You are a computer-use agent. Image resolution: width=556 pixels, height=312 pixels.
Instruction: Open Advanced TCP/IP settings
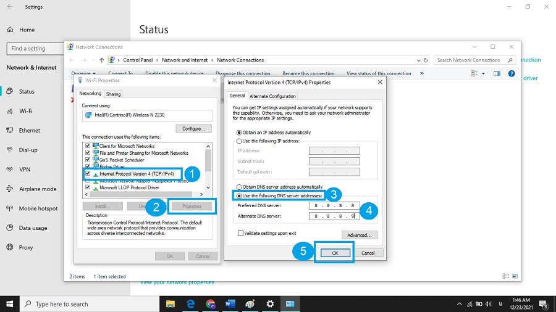coord(360,235)
